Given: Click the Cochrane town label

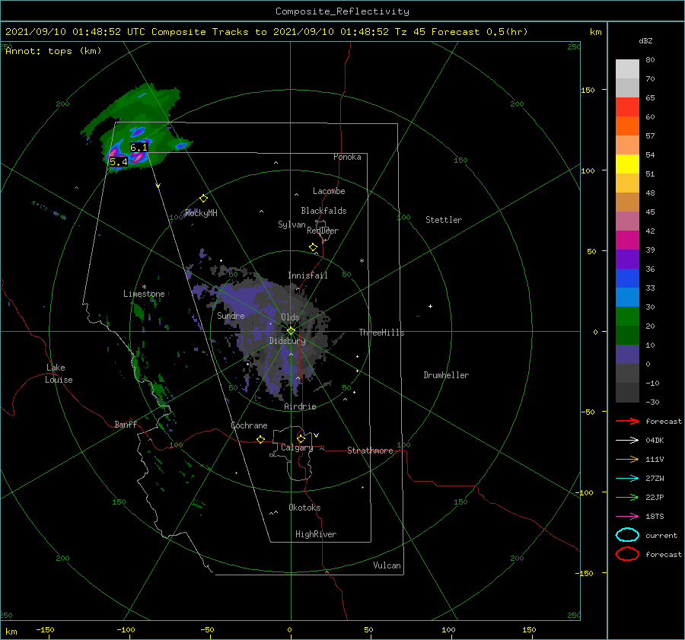Looking at the screenshot, I should pos(249,425).
